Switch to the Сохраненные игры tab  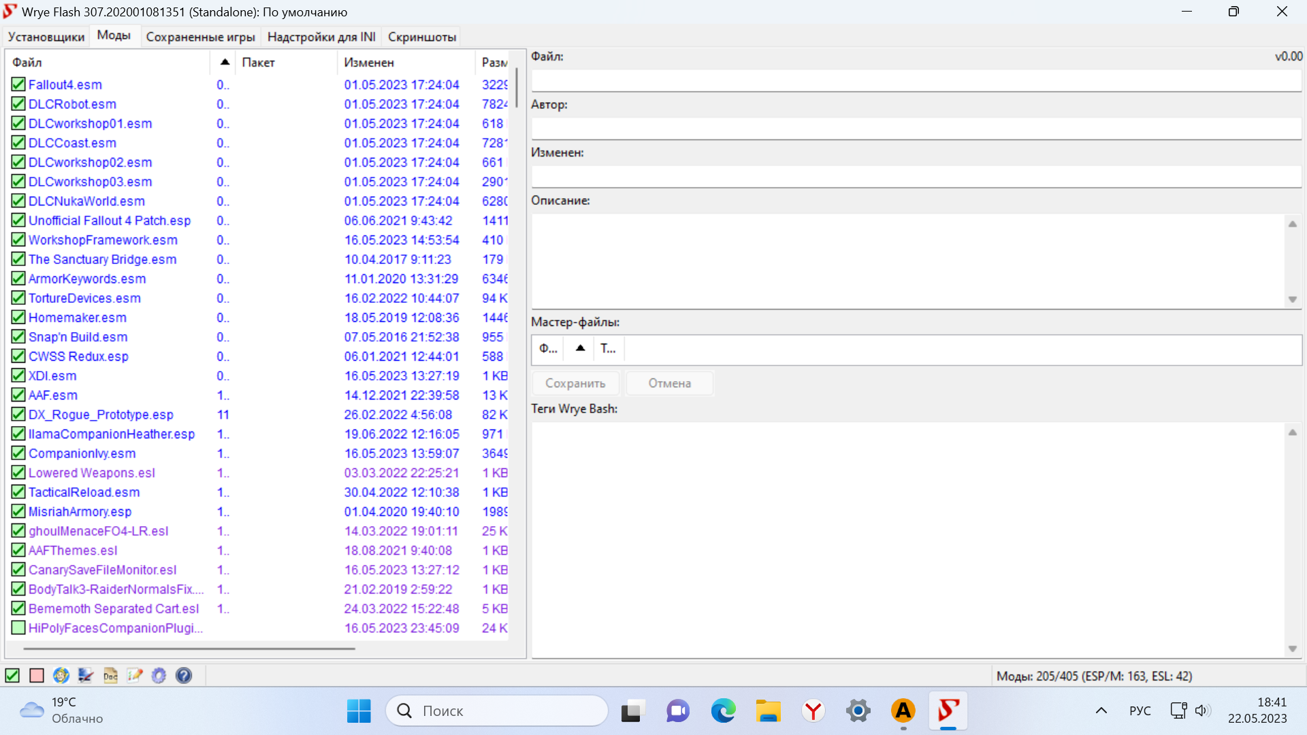click(200, 37)
